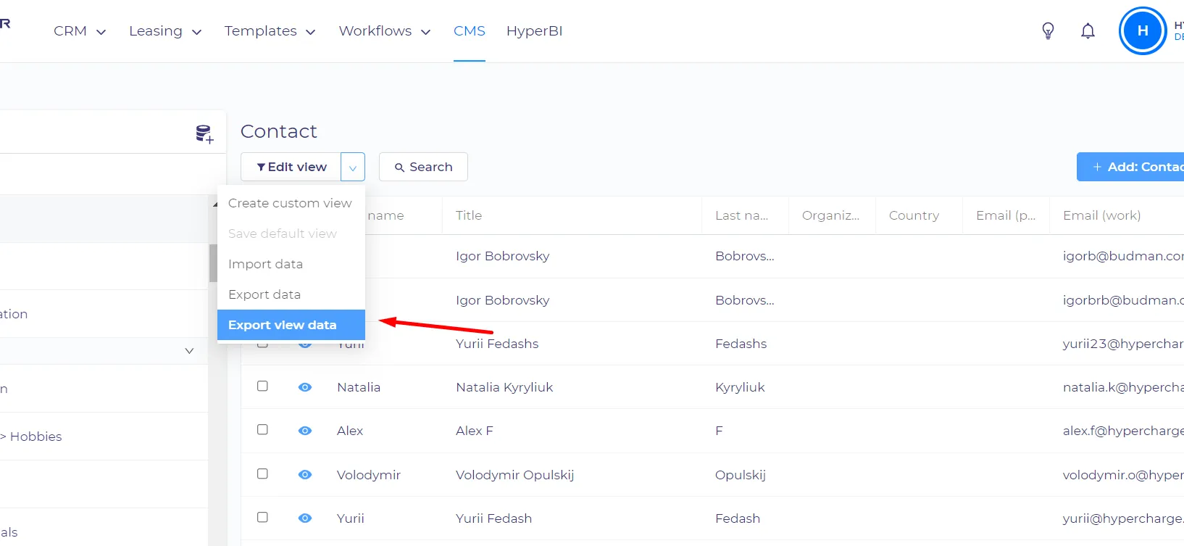Click the eye icon for Alex row
Screen dimensions: 1184x546
click(305, 431)
